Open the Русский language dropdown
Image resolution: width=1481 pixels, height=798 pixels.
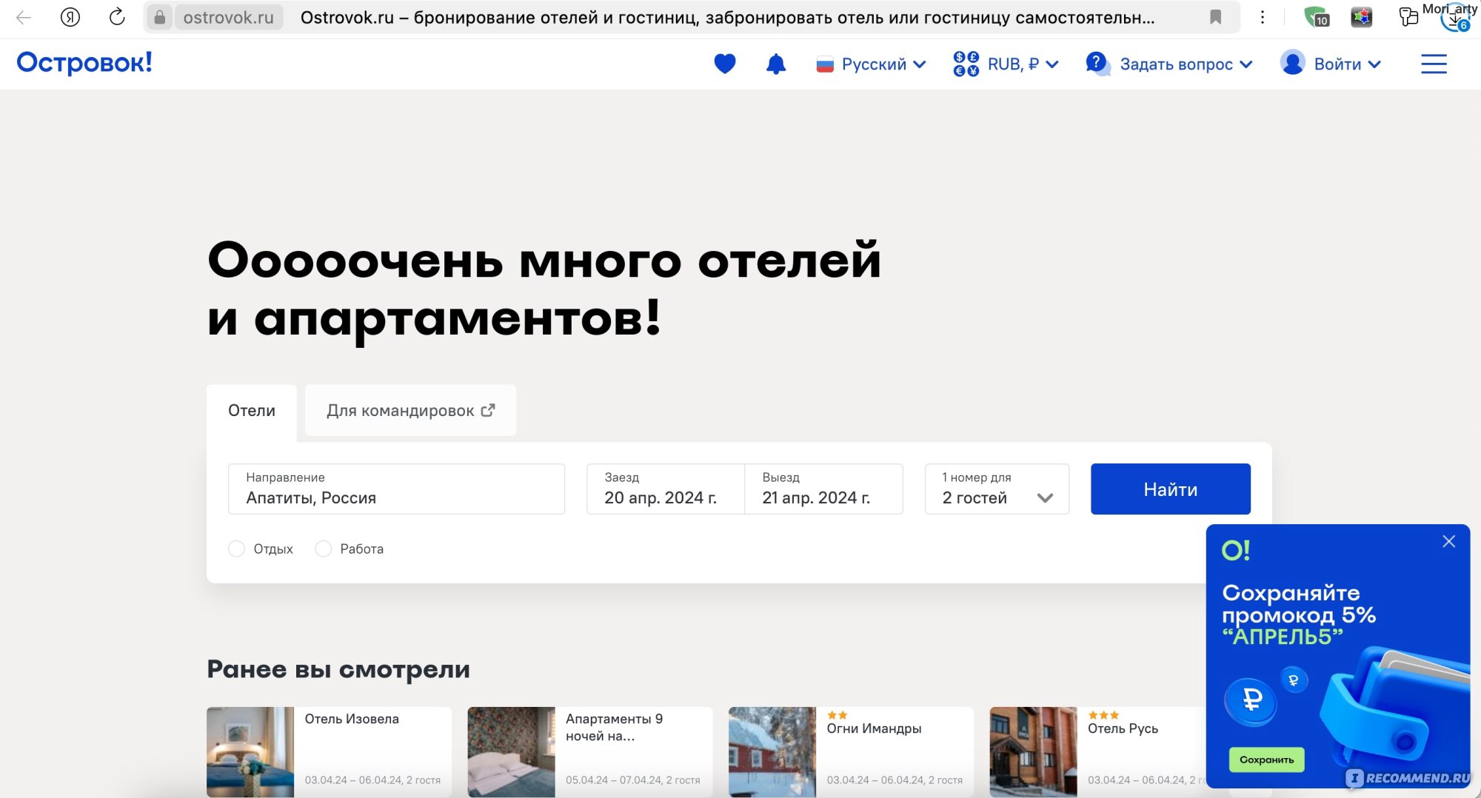point(871,64)
